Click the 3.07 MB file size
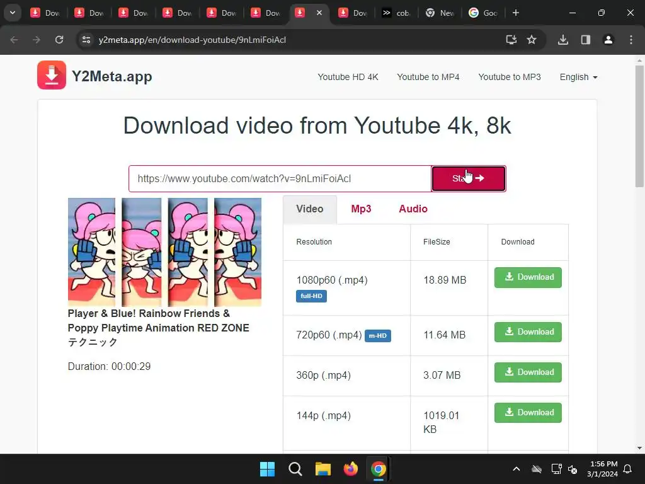 click(442, 376)
